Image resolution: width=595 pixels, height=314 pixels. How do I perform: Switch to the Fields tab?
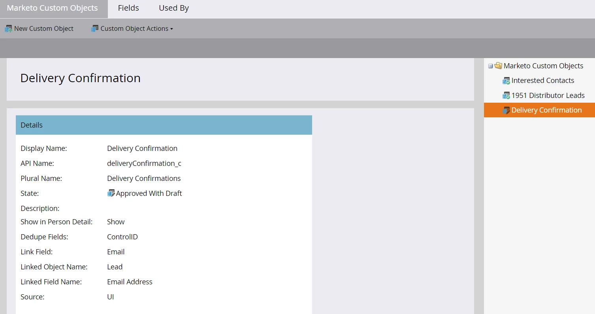point(128,8)
